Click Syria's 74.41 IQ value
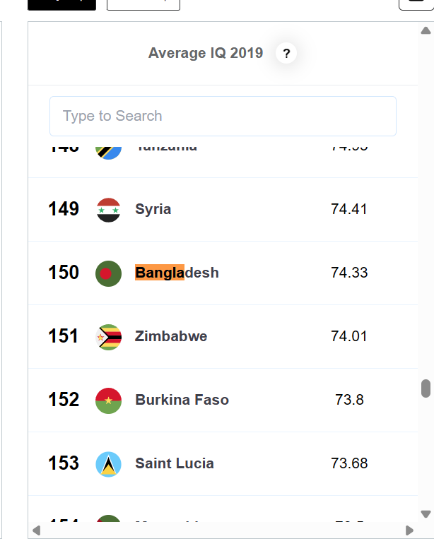This screenshot has width=434, height=546. click(x=349, y=209)
